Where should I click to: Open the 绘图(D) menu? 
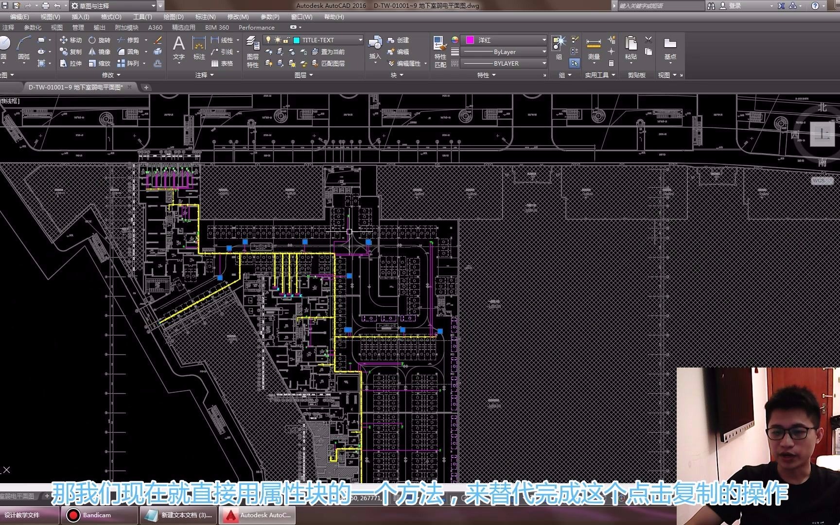173,17
